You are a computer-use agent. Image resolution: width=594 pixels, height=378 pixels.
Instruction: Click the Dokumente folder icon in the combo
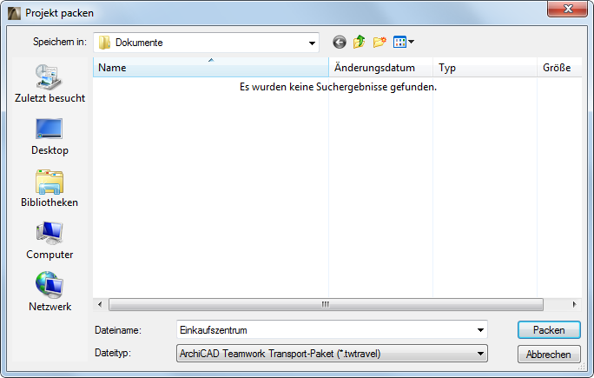coord(104,43)
